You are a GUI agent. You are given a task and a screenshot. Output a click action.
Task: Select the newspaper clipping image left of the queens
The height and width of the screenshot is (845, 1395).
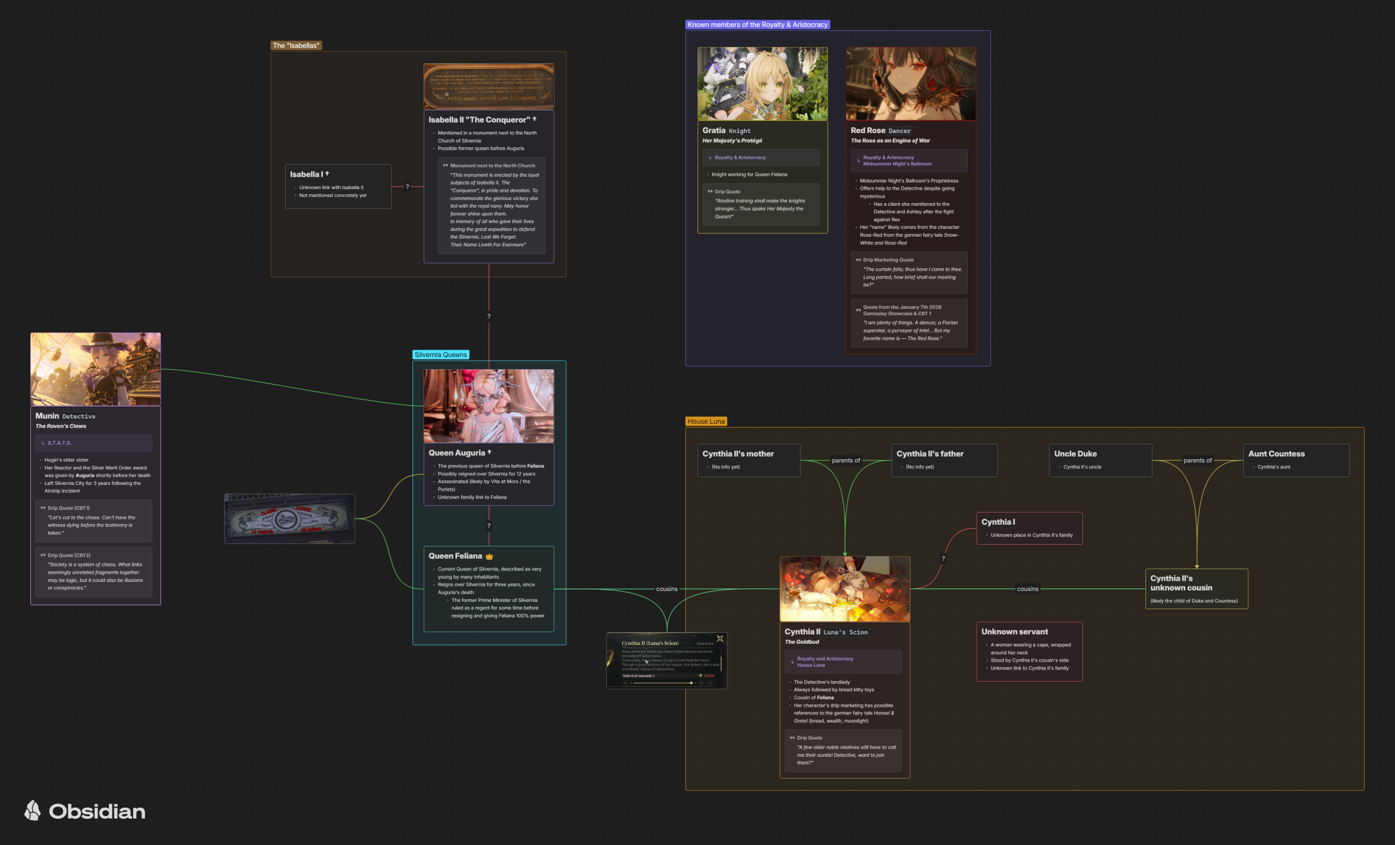[x=290, y=518]
